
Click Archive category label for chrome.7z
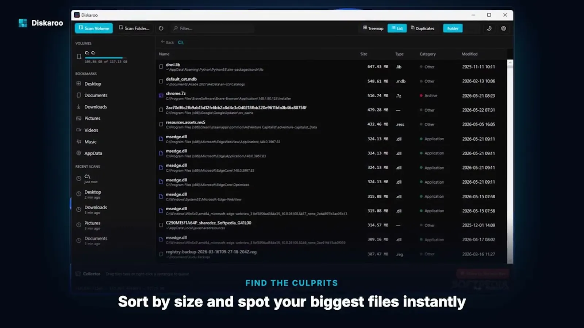(x=431, y=95)
